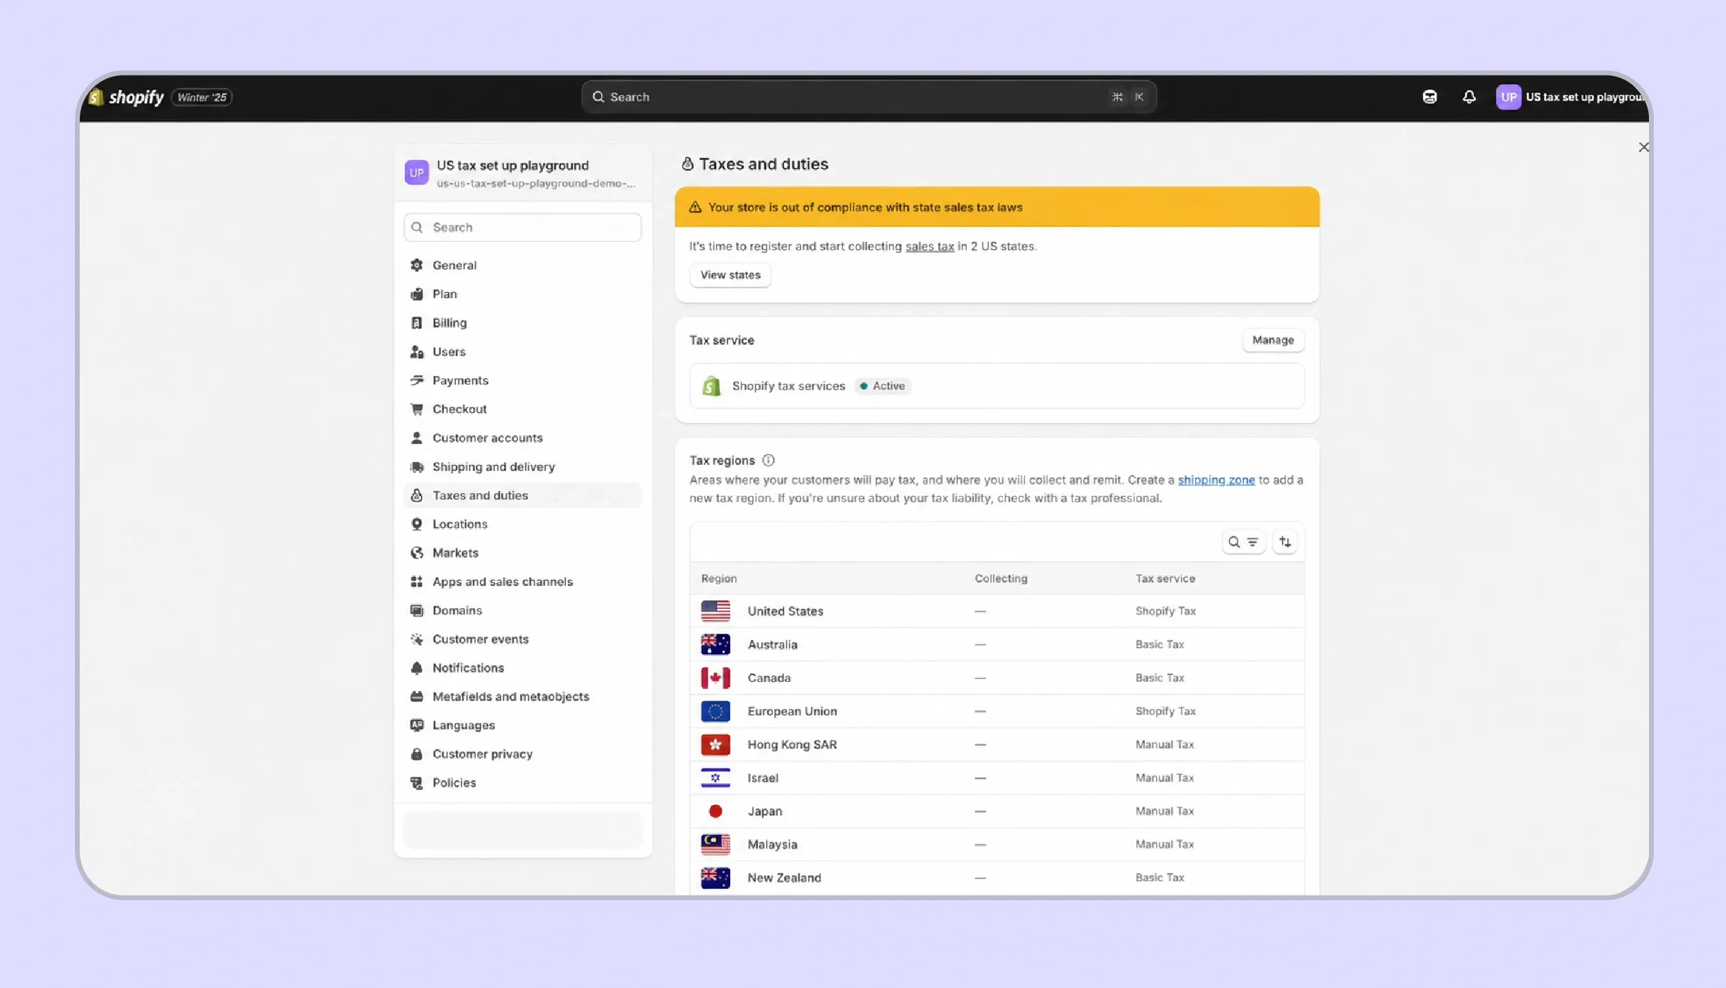Image resolution: width=1726 pixels, height=988 pixels.
Task: Open the Canada tax region row
Action: [996, 678]
